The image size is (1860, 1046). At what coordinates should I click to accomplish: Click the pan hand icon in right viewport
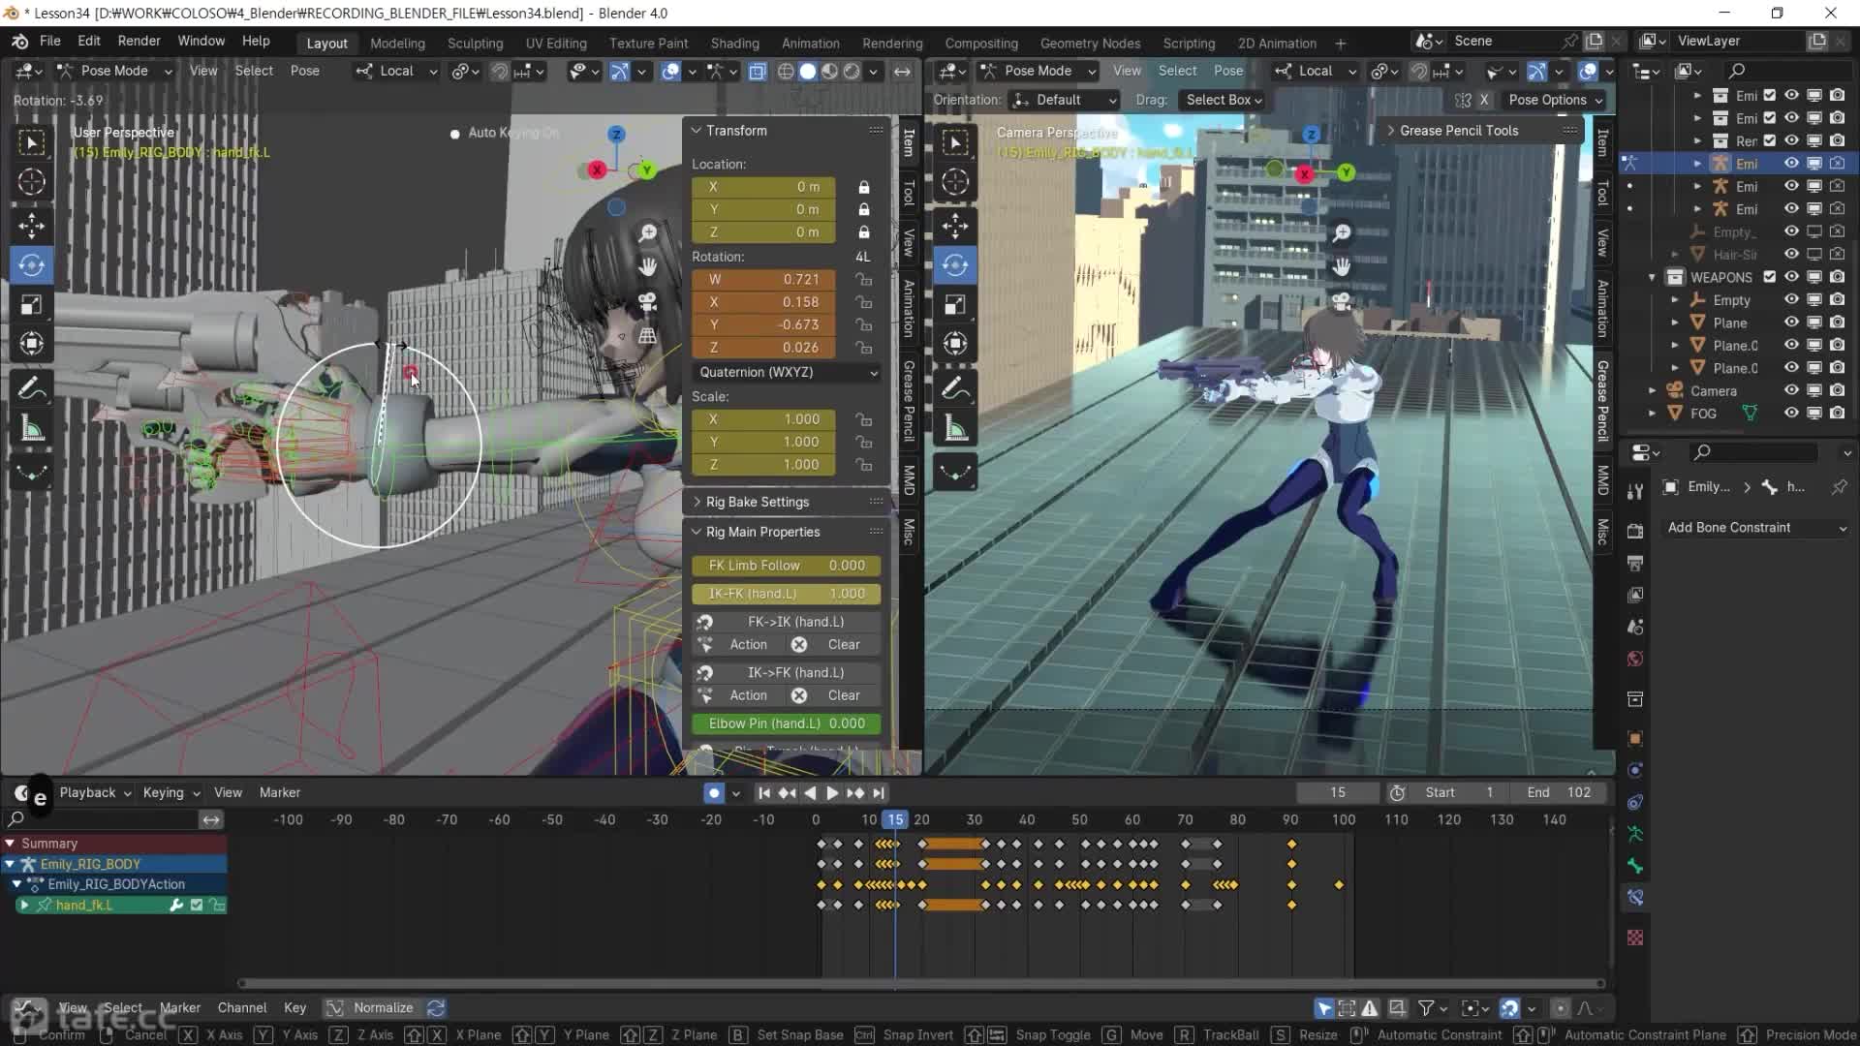click(x=1342, y=265)
